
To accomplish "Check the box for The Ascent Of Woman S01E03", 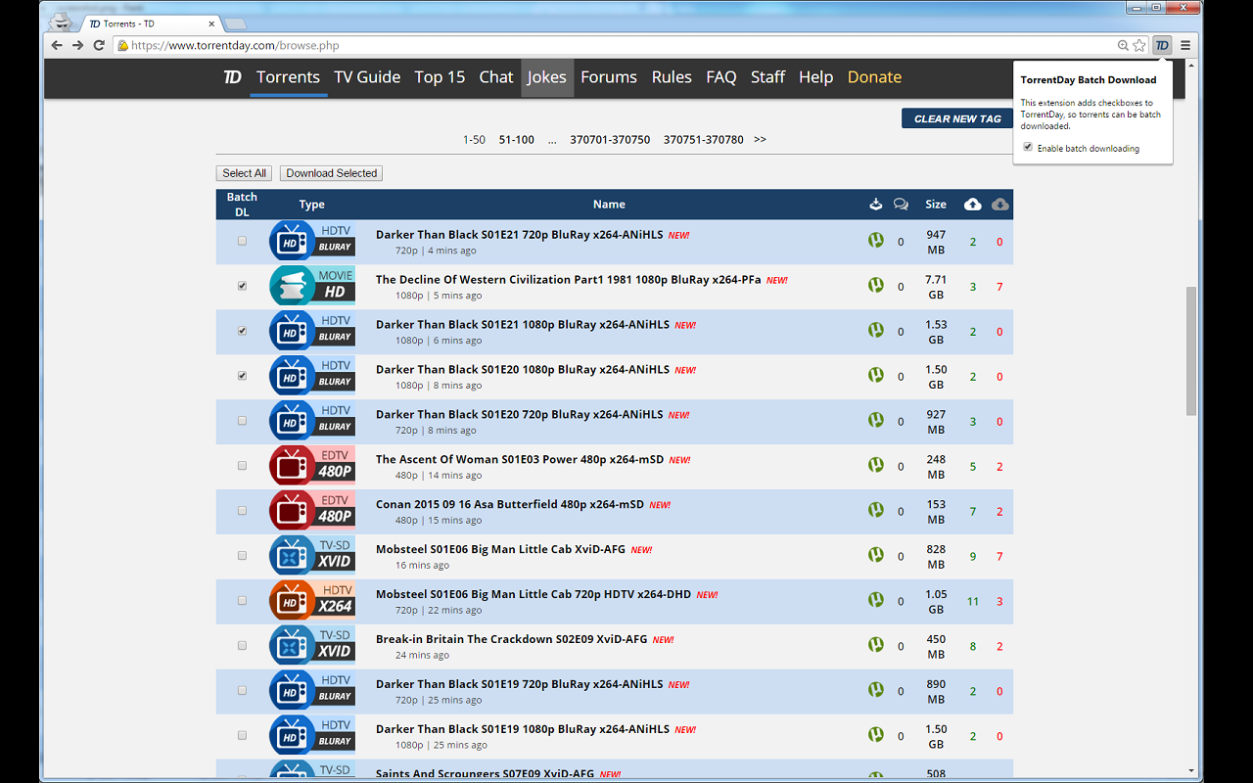I will (242, 466).
